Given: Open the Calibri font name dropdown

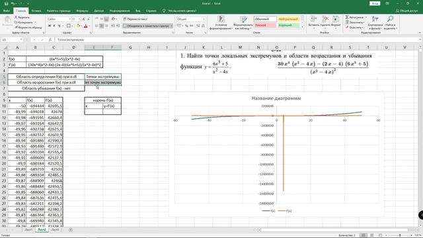Looking at the screenshot, I should coord(69,19).
